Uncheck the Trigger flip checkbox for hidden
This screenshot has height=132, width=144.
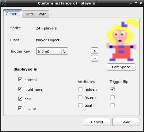tap(113, 89)
